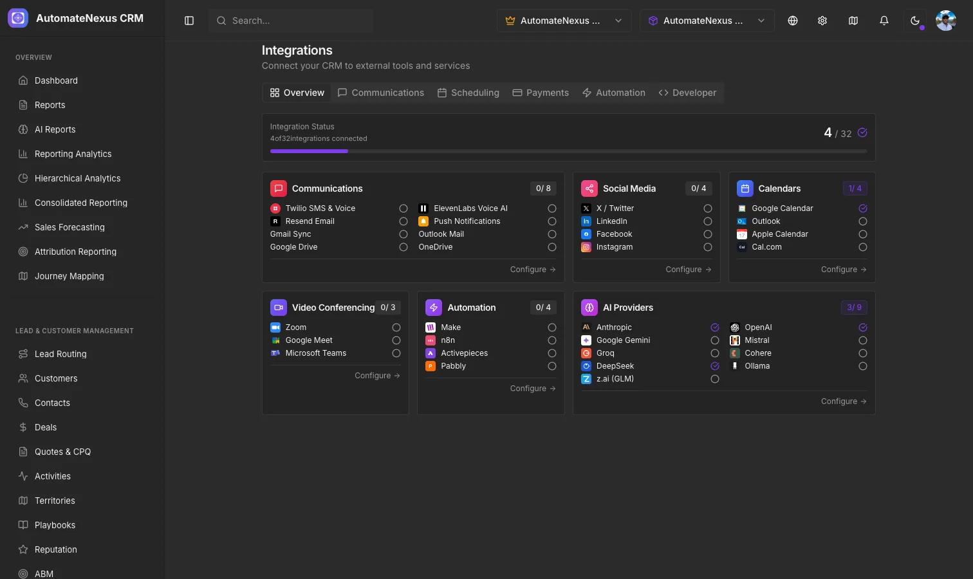Click the integration status progress bar
The image size is (973, 579).
pyautogui.click(x=569, y=151)
